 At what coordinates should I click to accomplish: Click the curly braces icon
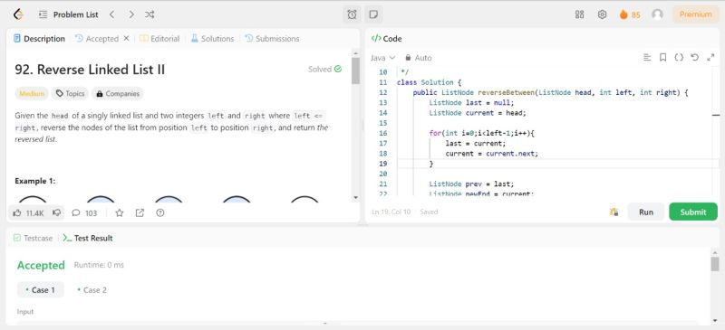(679, 57)
